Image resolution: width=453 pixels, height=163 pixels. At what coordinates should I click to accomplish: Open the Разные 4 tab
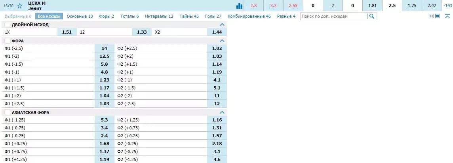pos(286,16)
